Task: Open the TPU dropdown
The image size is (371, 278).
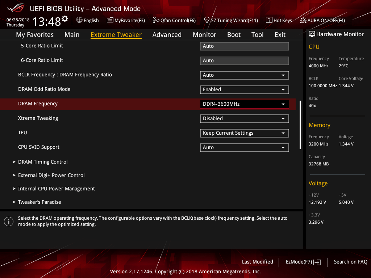Action: point(245,133)
